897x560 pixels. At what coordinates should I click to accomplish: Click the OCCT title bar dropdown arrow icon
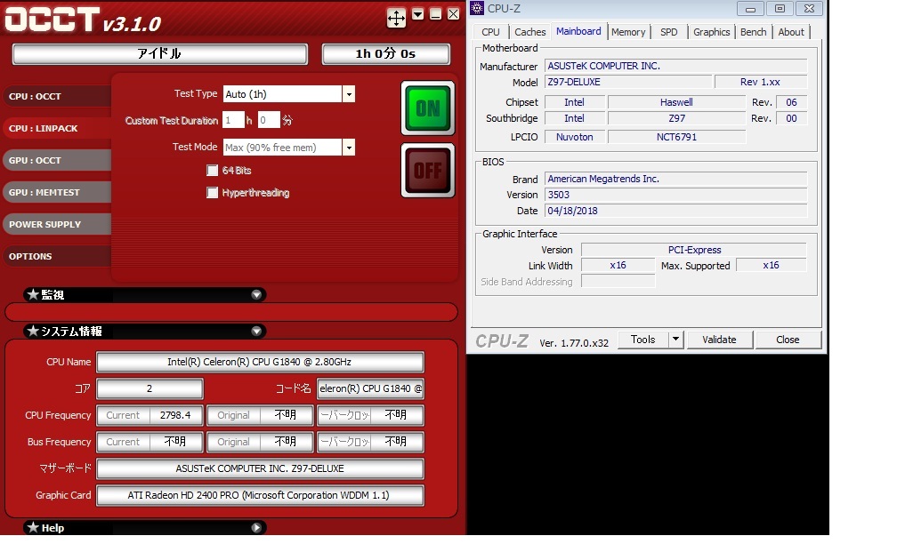tap(418, 14)
